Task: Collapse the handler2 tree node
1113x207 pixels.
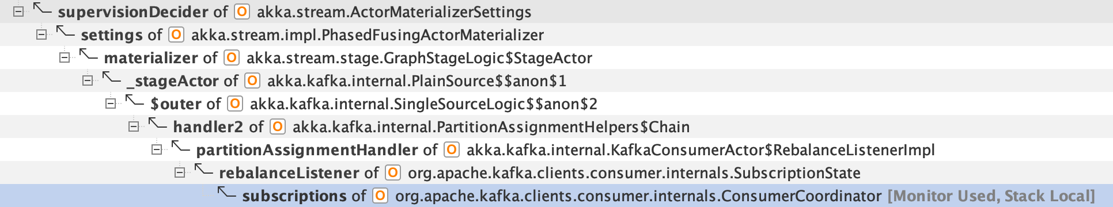Action: click(134, 126)
